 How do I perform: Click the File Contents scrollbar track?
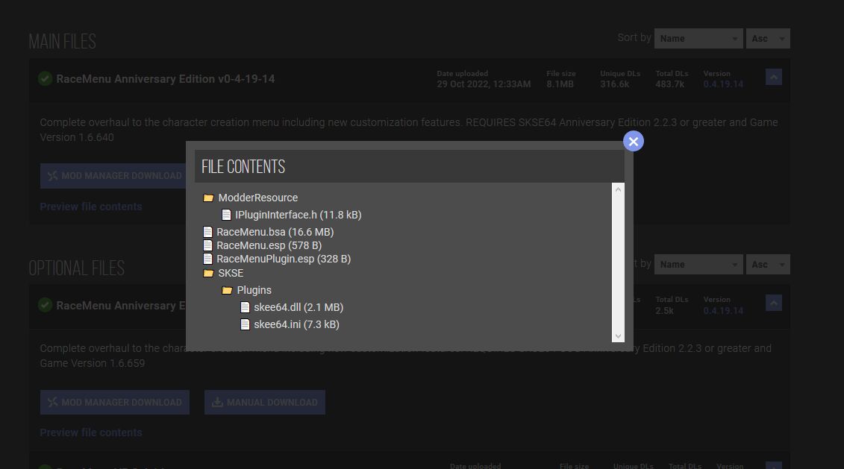click(x=618, y=262)
